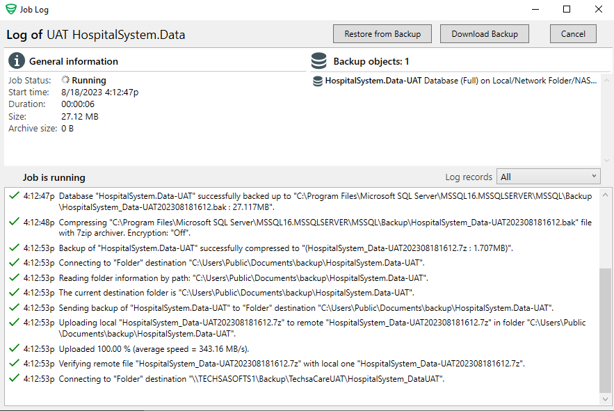Screen dimensions: 614x411
Task: Select the TECHSASOFTS1 folder connection log entry
Action: pyautogui.click(x=250, y=379)
